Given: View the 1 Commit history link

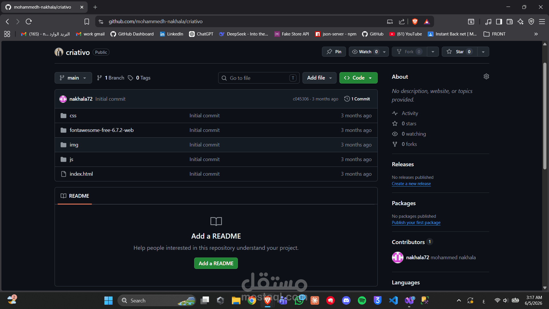Looking at the screenshot, I should click(357, 99).
